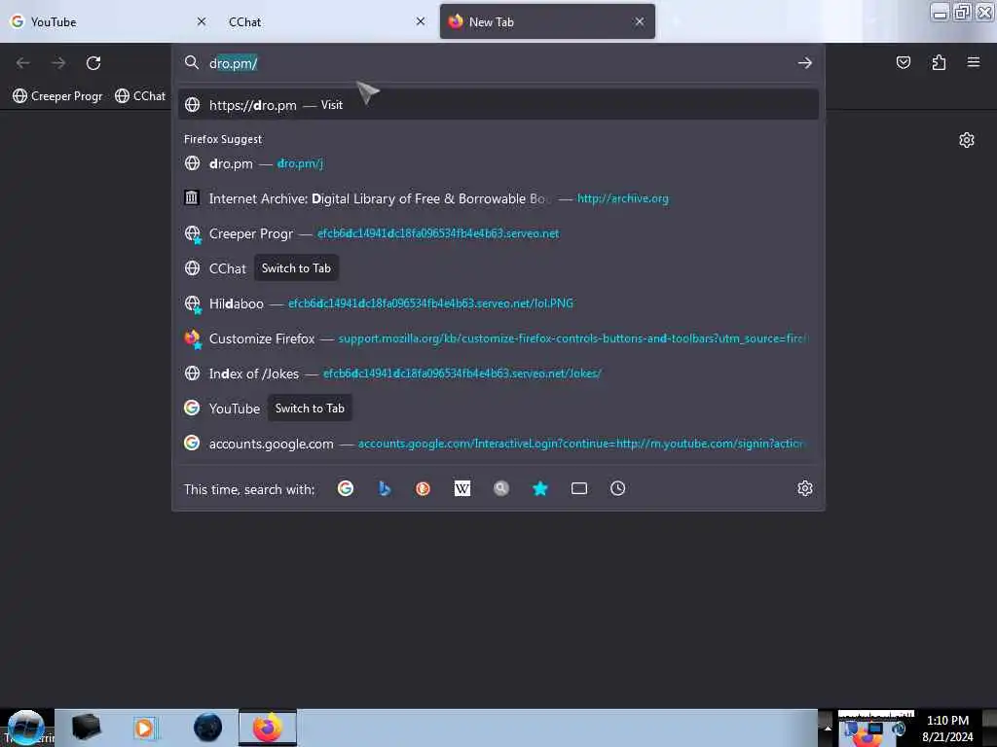Open the dark globe taskbar app

coord(207,728)
